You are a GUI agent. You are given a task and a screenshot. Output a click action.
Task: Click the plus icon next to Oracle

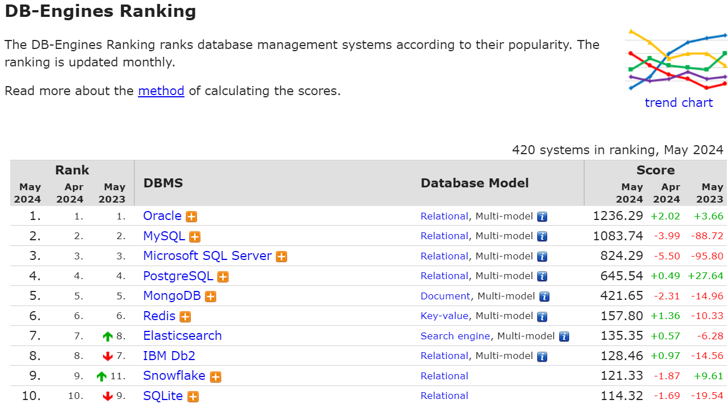click(x=191, y=217)
